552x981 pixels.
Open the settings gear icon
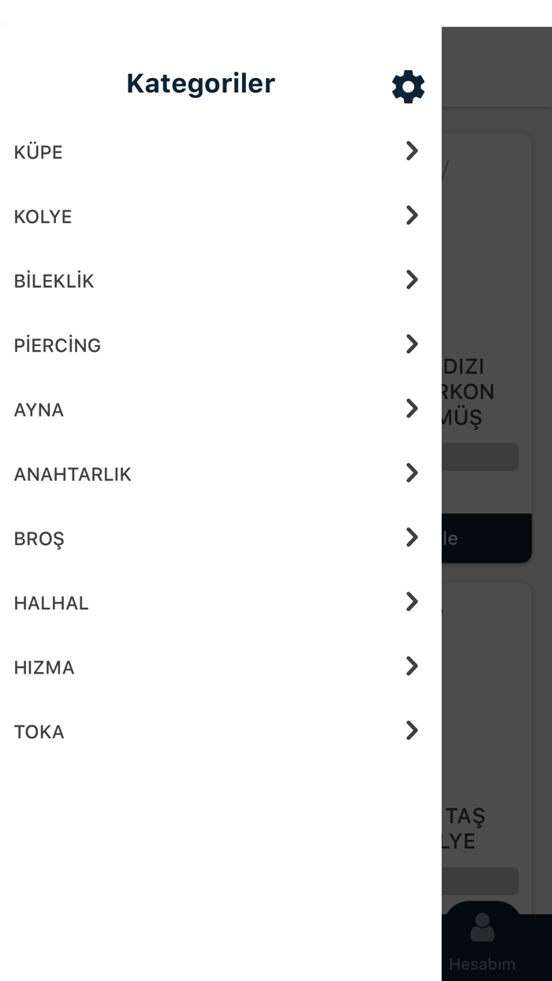tap(408, 86)
